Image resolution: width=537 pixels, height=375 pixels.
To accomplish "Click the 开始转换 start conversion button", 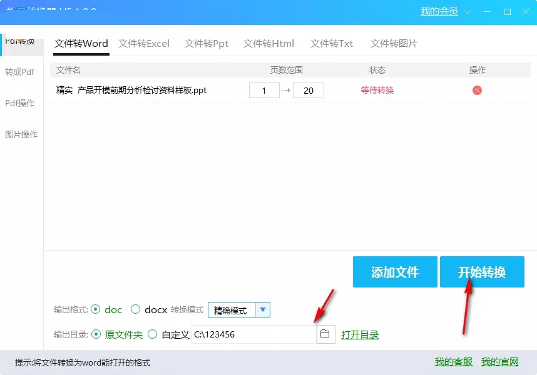I will pyautogui.click(x=482, y=272).
